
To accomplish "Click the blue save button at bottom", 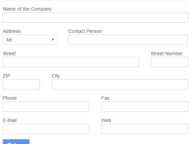I will coord(16,142).
